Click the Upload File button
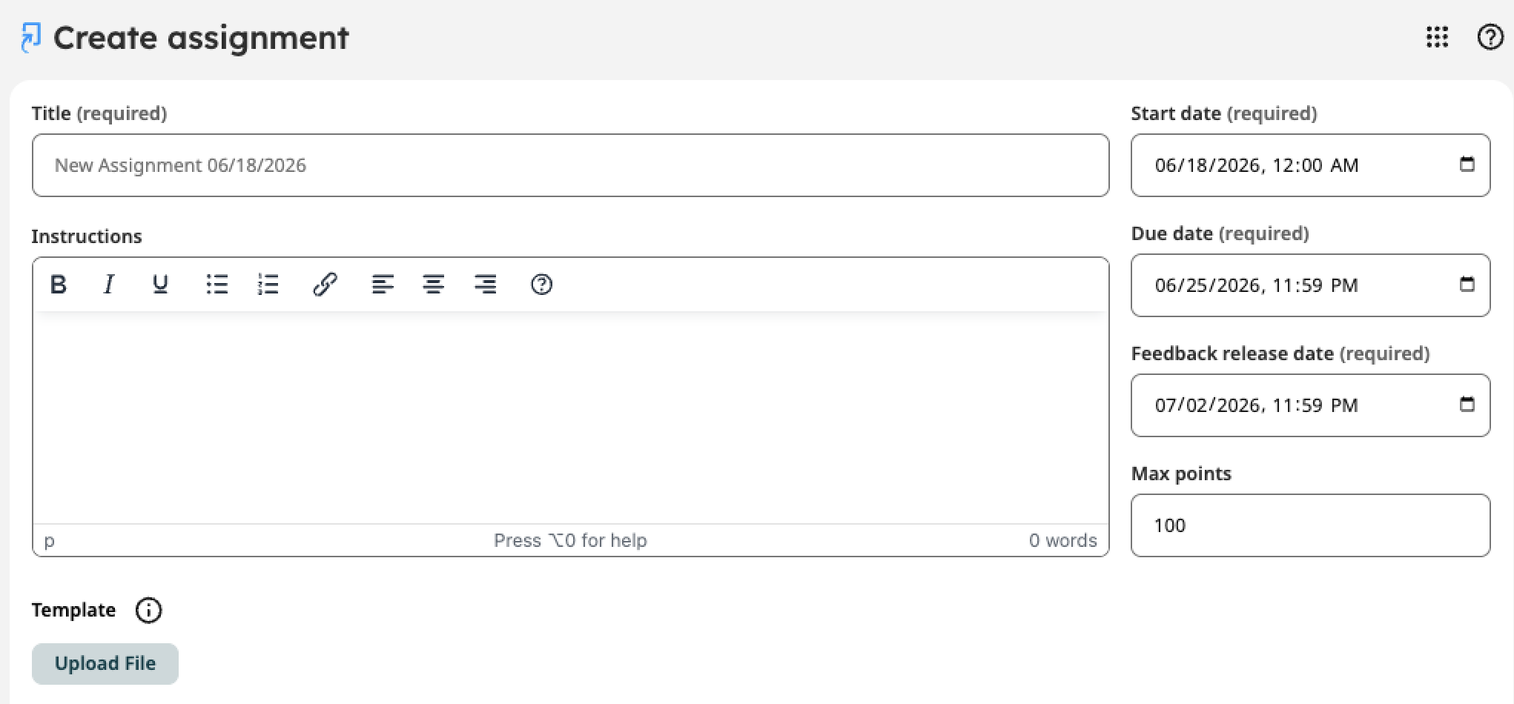This screenshot has height=704, width=1514. 105,663
